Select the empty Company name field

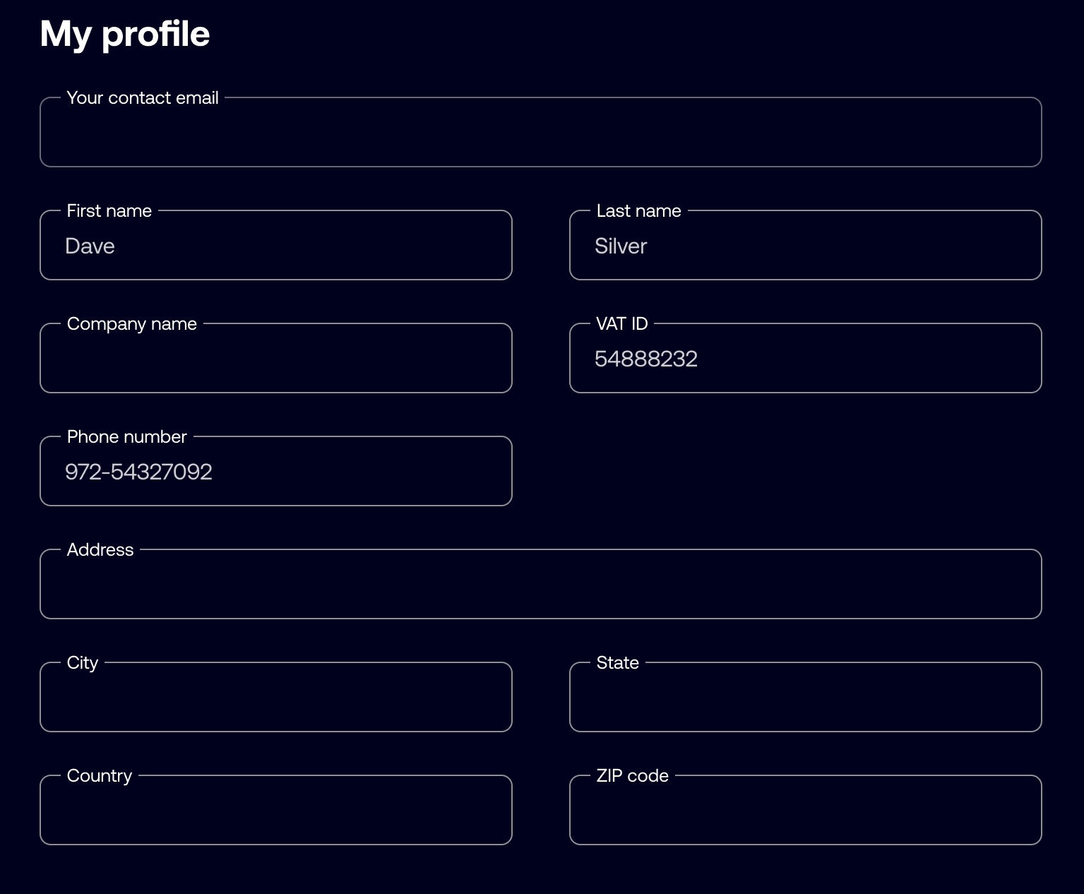276,358
